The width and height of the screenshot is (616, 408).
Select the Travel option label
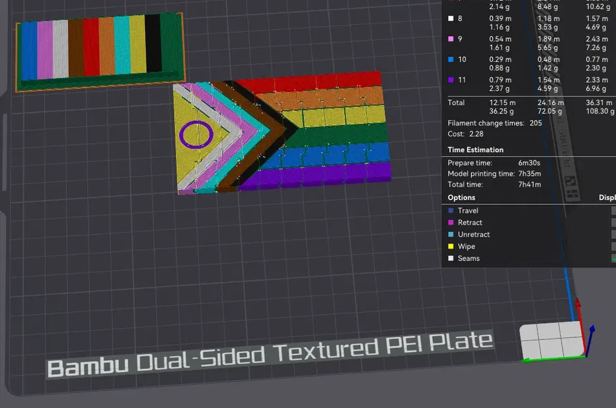[x=468, y=211]
